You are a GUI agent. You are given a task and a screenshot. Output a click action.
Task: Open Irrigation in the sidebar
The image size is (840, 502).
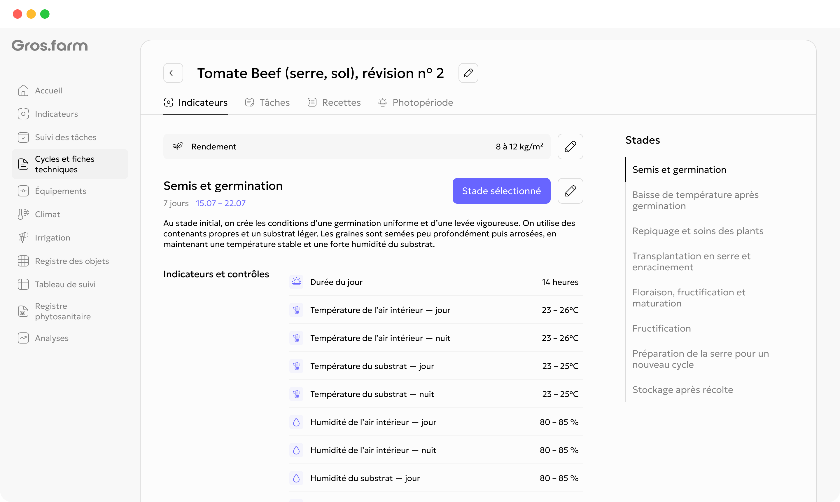coord(70,238)
